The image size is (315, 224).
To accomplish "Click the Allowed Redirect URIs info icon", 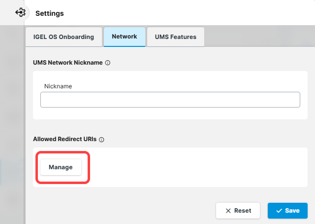I will (101, 140).
